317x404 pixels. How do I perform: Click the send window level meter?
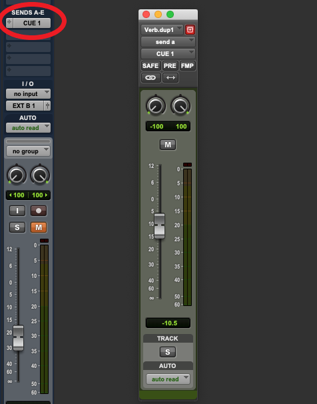pyautogui.click(x=187, y=237)
